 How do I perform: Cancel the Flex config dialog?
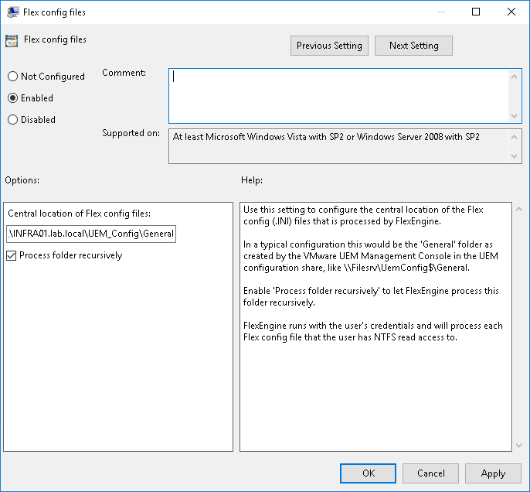click(430, 473)
